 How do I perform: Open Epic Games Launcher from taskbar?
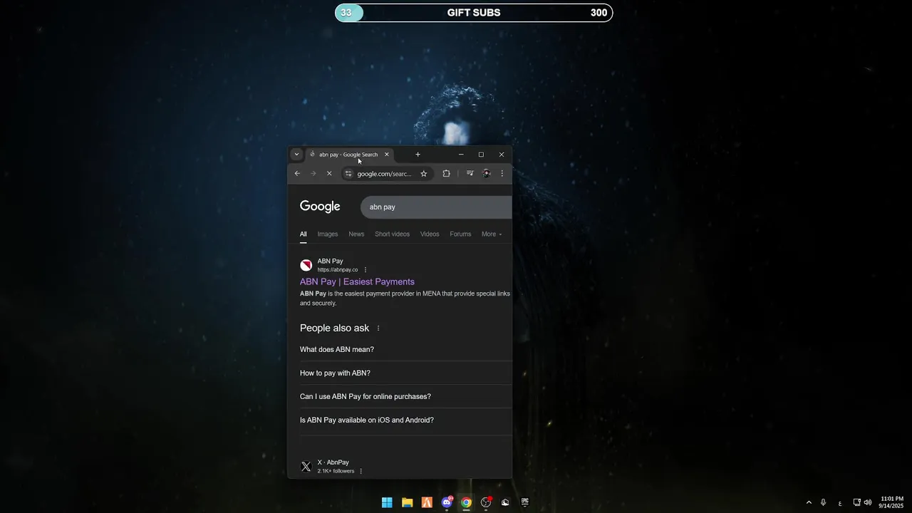tap(525, 502)
